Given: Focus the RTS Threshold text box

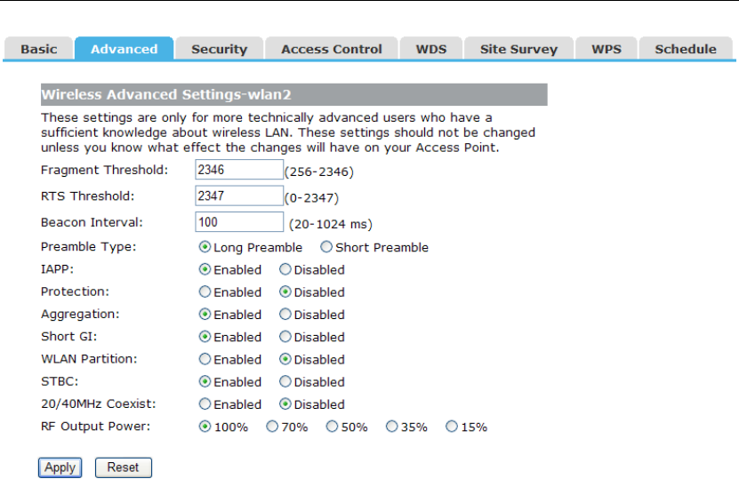Looking at the screenshot, I should (x=238, y=196).
